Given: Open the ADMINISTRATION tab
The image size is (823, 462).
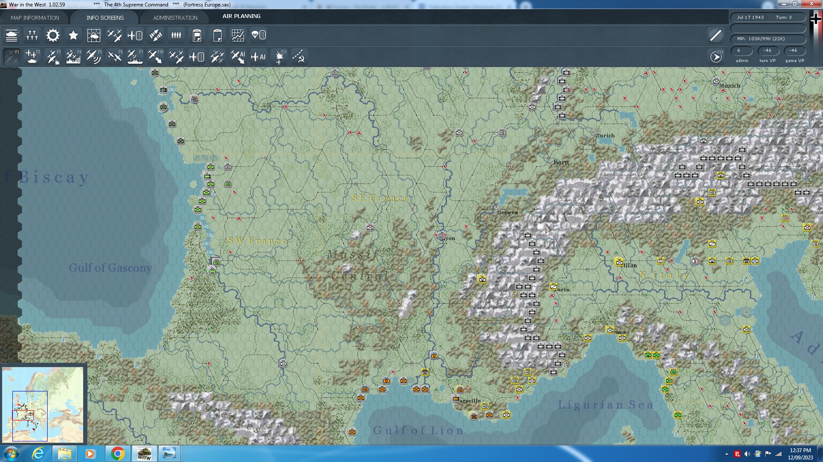Looking at the screenshot, I should click(175, 18).
